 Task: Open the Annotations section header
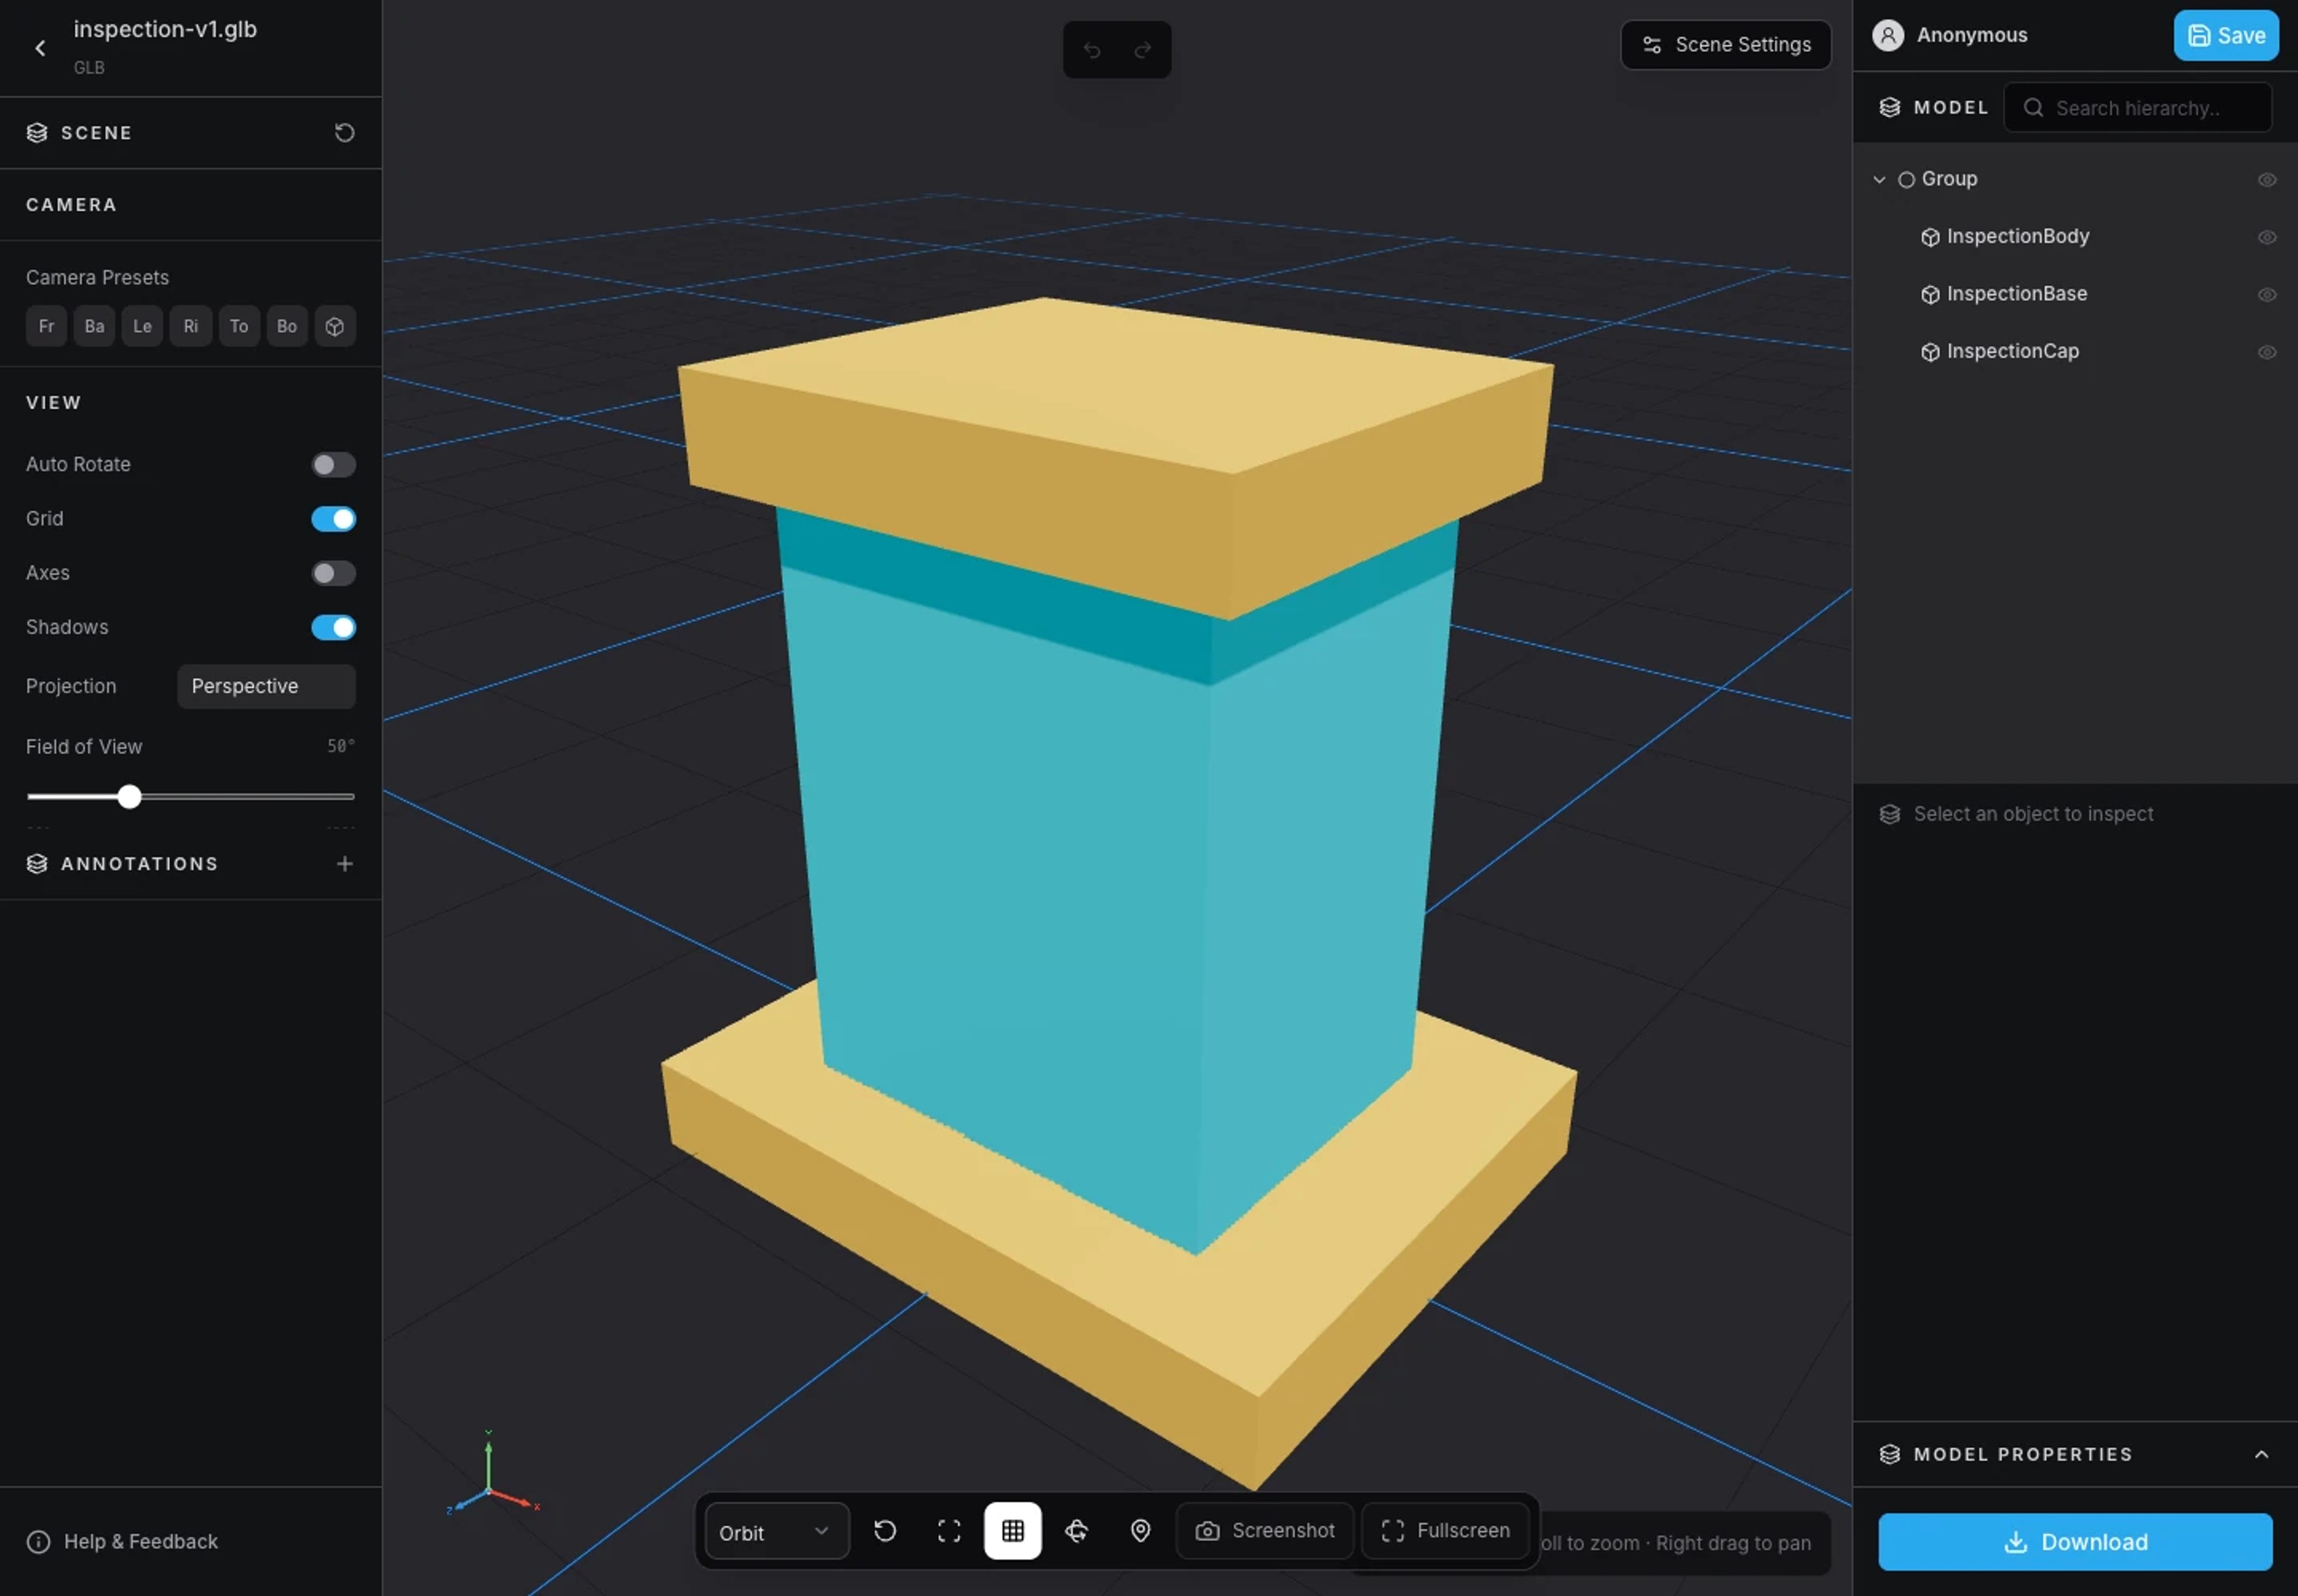139,864
